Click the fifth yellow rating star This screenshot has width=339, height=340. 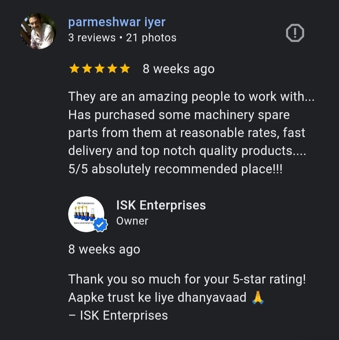pos(125,69)
